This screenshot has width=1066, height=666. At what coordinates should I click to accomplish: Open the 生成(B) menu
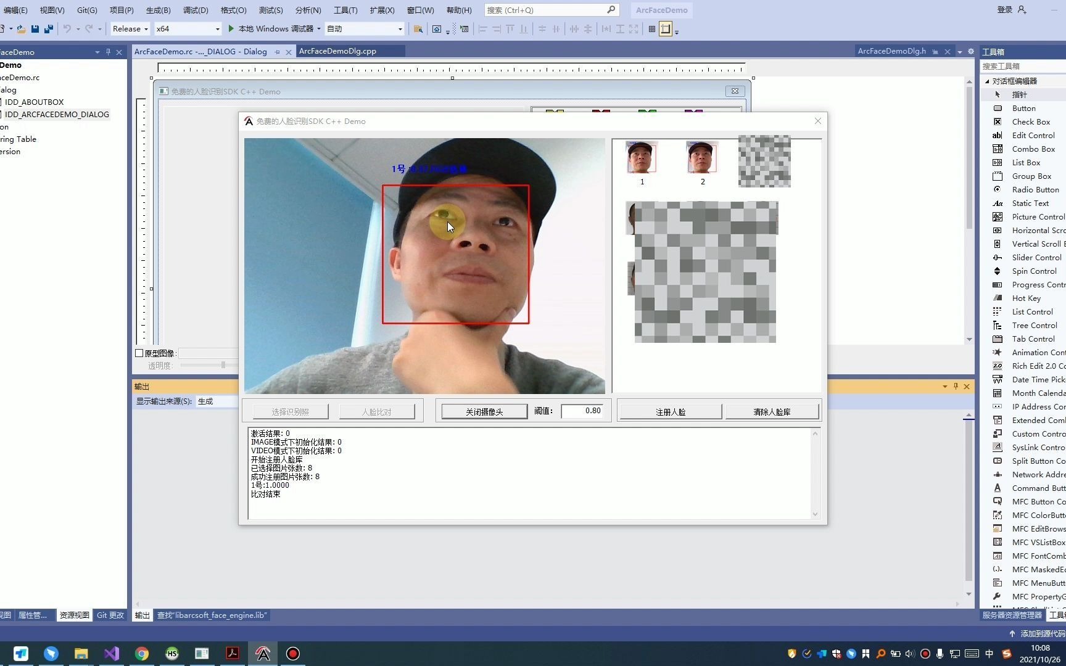(158, 10)
